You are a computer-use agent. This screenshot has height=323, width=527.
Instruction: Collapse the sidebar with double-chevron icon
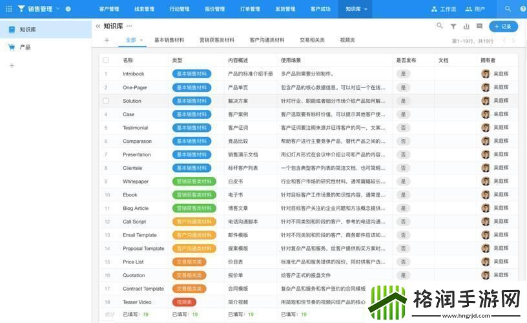point(98,26)
